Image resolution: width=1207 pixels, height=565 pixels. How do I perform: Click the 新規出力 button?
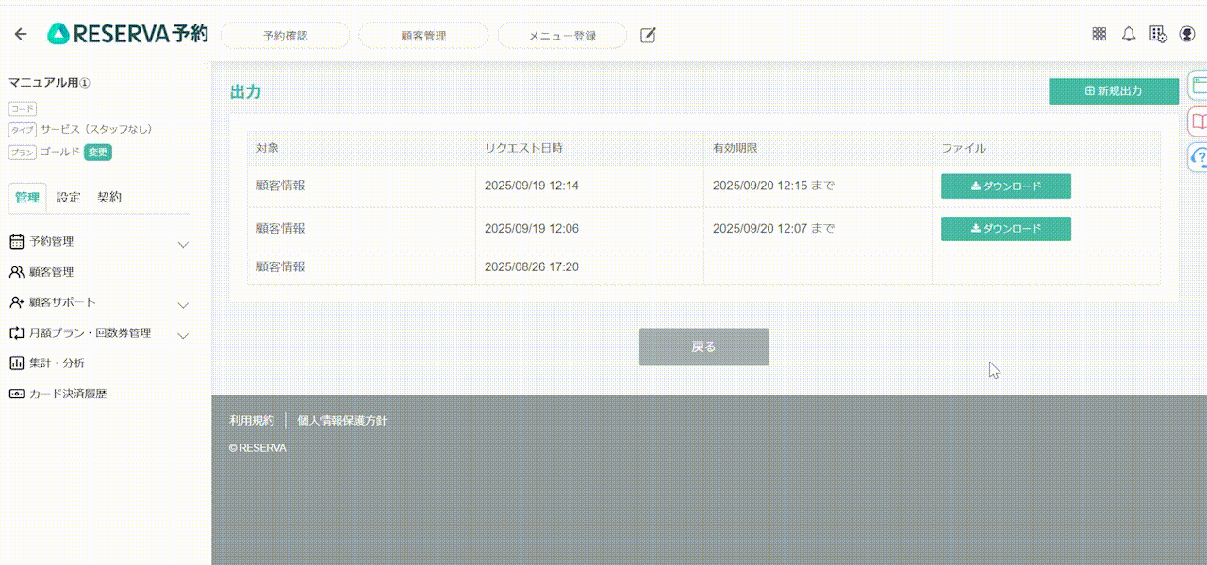tap(1114, 91)
